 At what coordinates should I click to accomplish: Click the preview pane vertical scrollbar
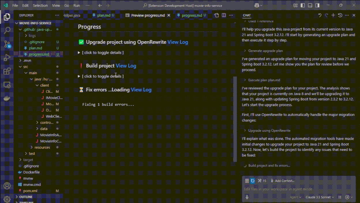tap(235, 119)
